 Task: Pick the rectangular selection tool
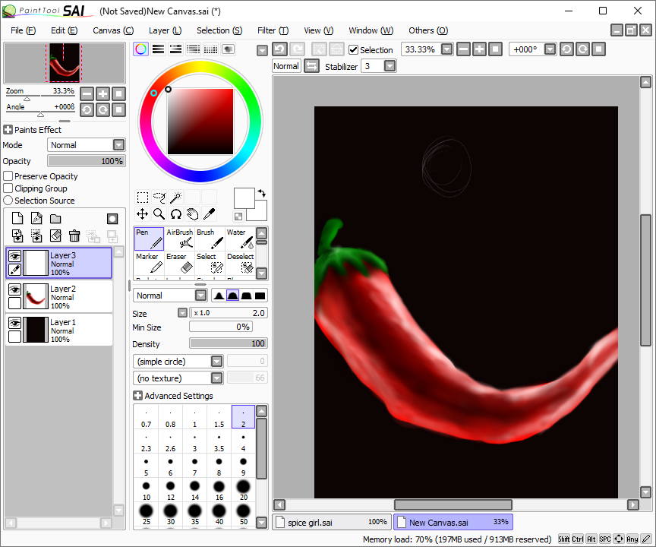pyautogui.click(x=142, y=197)
